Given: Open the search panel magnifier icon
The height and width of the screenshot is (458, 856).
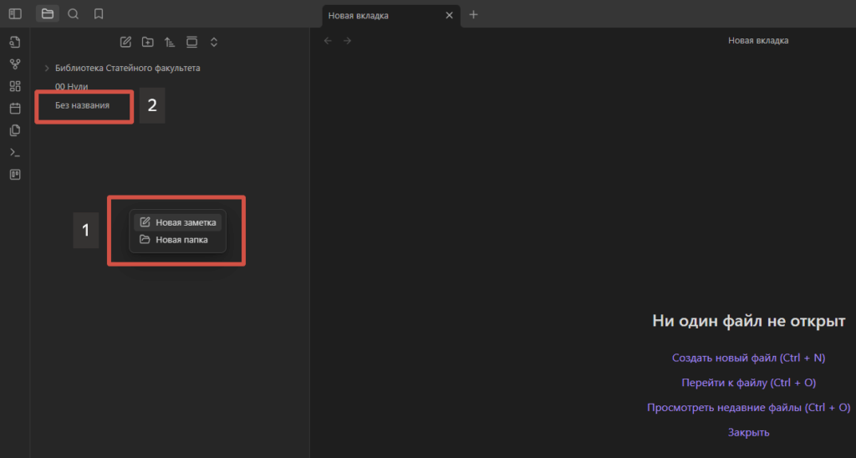Looking at the screenshot, I should coord(74,13).
